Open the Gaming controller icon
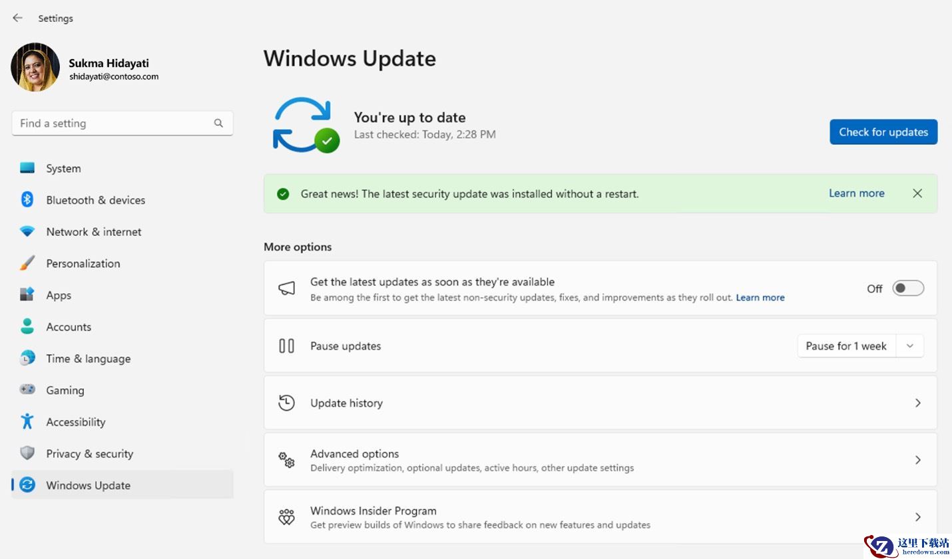 [27, 390]
